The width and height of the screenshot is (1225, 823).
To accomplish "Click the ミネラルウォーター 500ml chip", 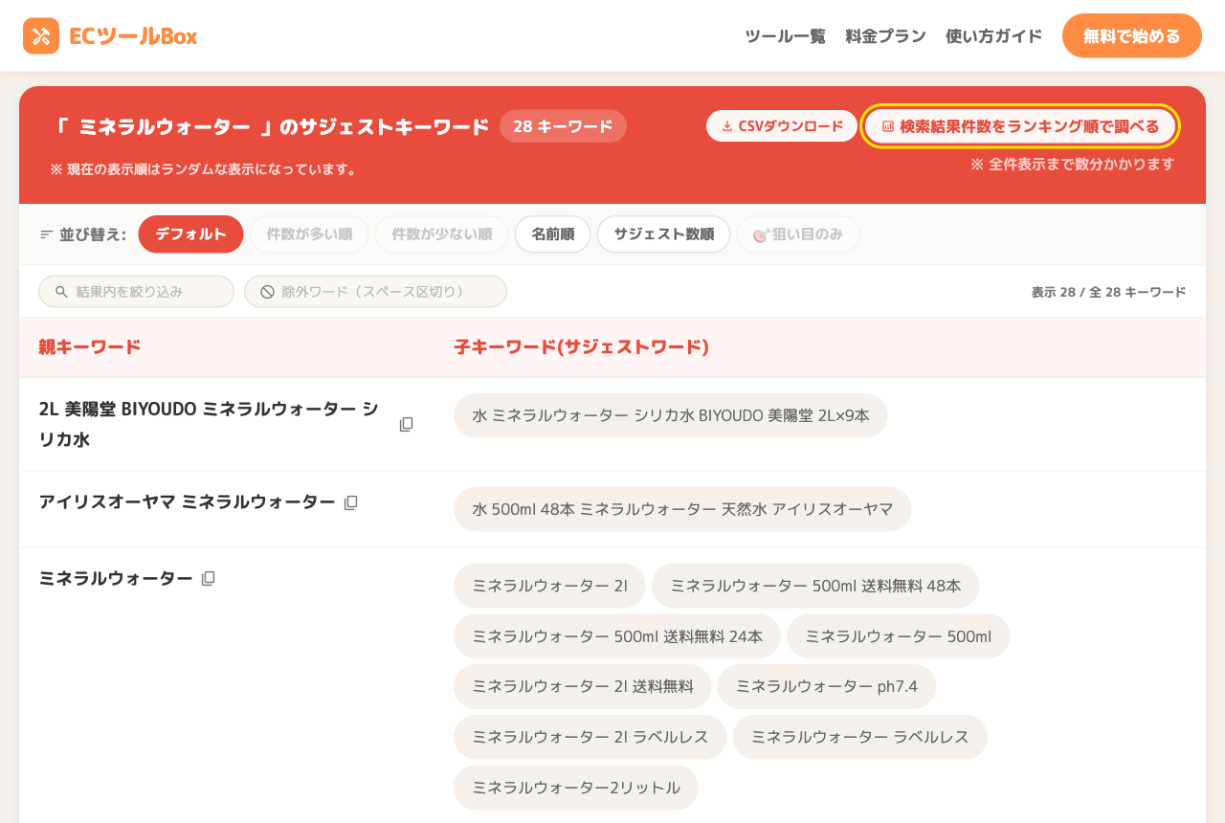I will (x=899, y=636).
